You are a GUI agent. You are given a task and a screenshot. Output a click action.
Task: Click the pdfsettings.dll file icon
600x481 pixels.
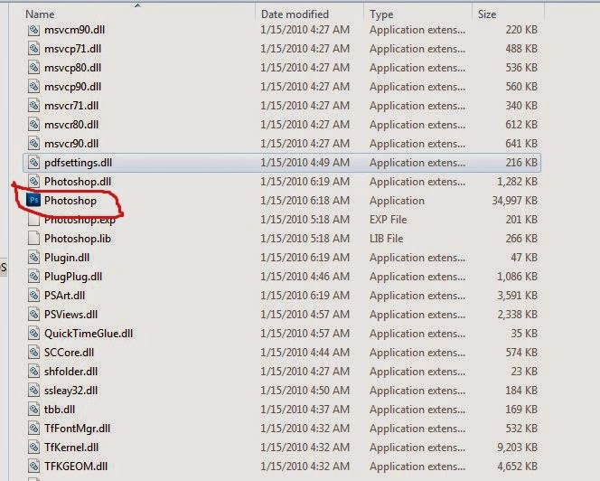pyautogui.click(x=33, y=163)
